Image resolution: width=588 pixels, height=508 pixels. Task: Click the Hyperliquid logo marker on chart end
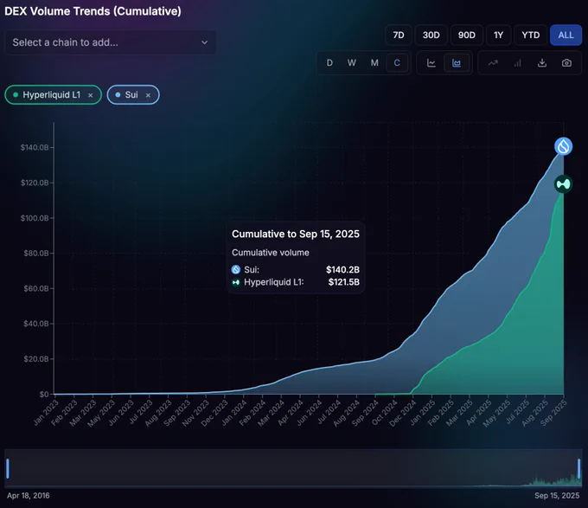click(563, 184)
